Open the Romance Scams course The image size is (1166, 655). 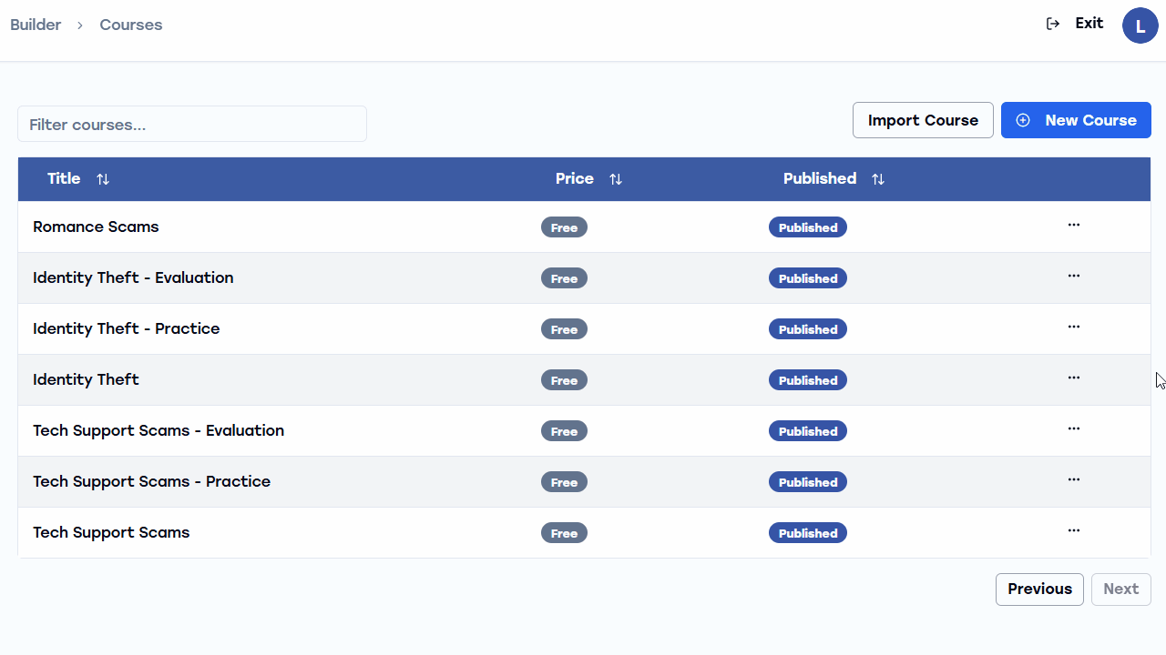(x=96, y=227)
